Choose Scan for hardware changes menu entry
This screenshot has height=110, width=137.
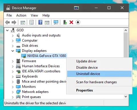(99, 82)
